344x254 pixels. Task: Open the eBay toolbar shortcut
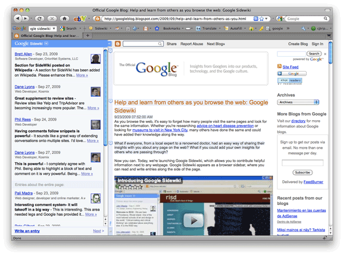coord(80,19)
